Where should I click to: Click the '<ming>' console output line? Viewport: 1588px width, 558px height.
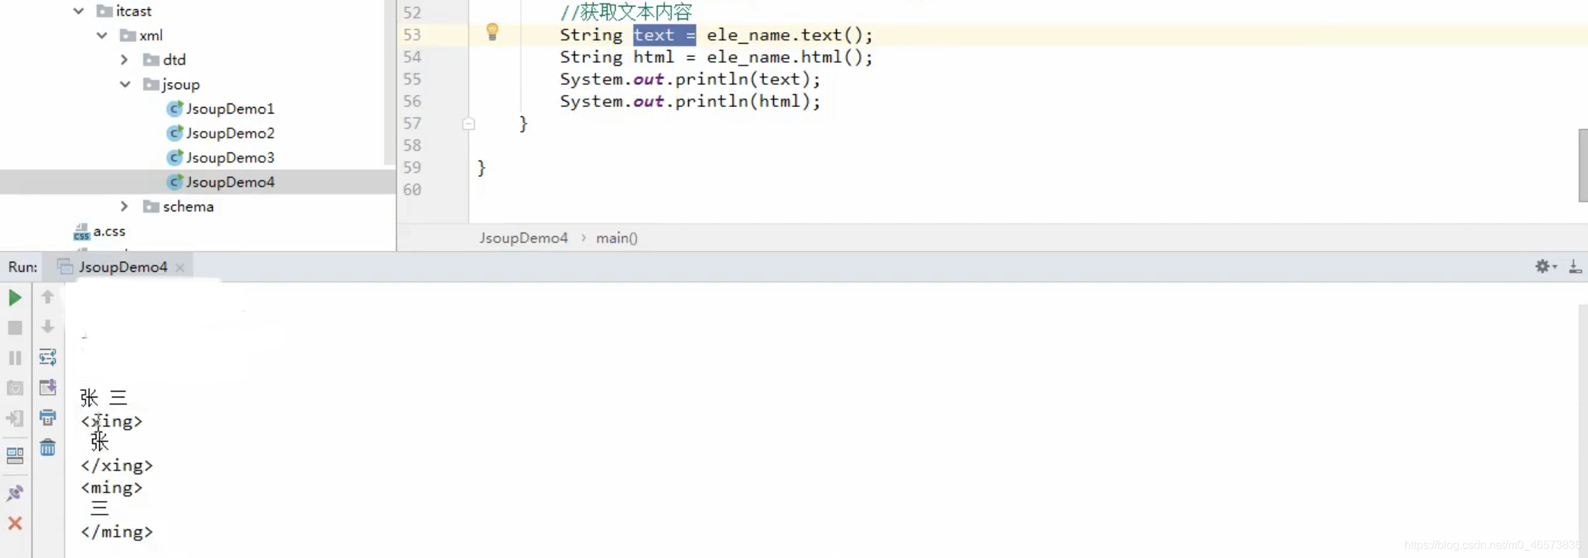click(x=111, y=487)
